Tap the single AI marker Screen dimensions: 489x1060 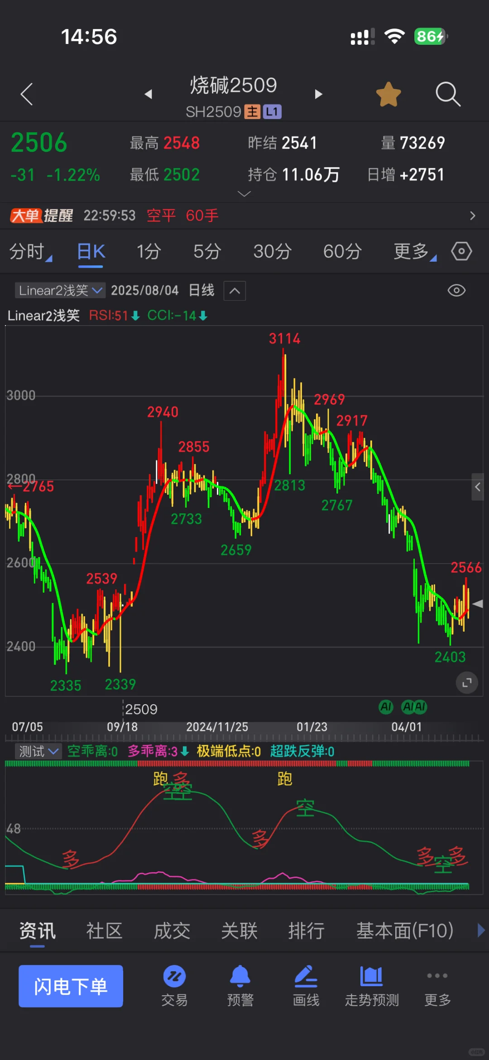point(386,707)
